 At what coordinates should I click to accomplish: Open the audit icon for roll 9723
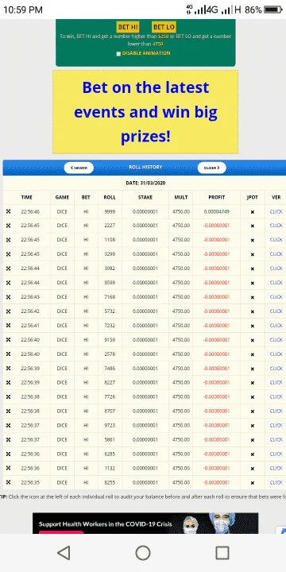click(x=8, y=425)
